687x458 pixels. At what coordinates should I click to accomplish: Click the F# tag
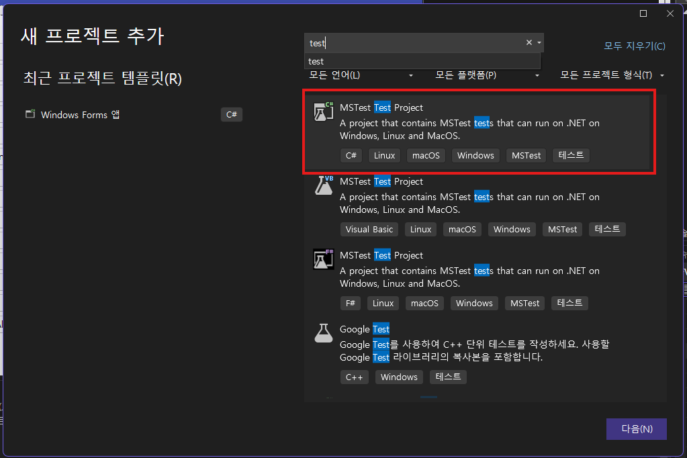[x=350, y=304]
